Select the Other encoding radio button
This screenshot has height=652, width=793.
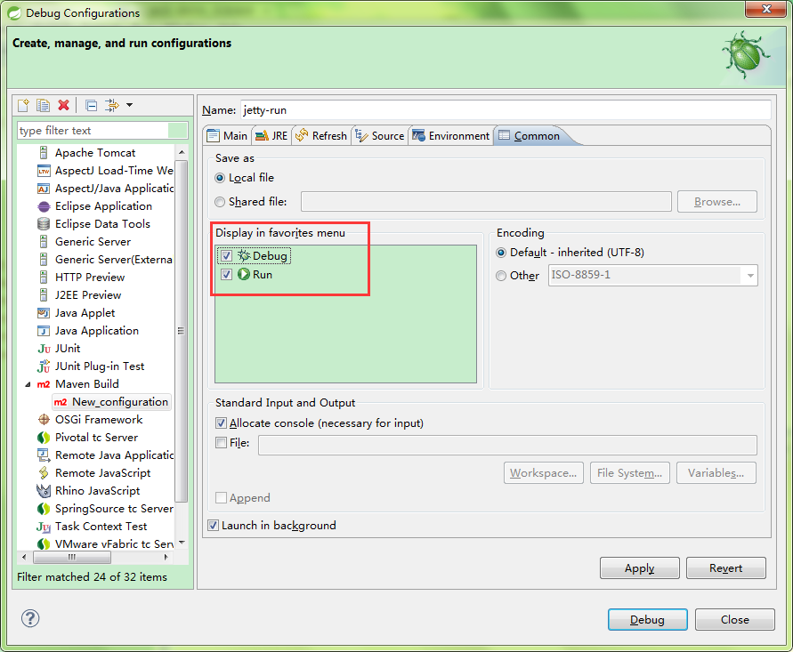pos(501,276)
